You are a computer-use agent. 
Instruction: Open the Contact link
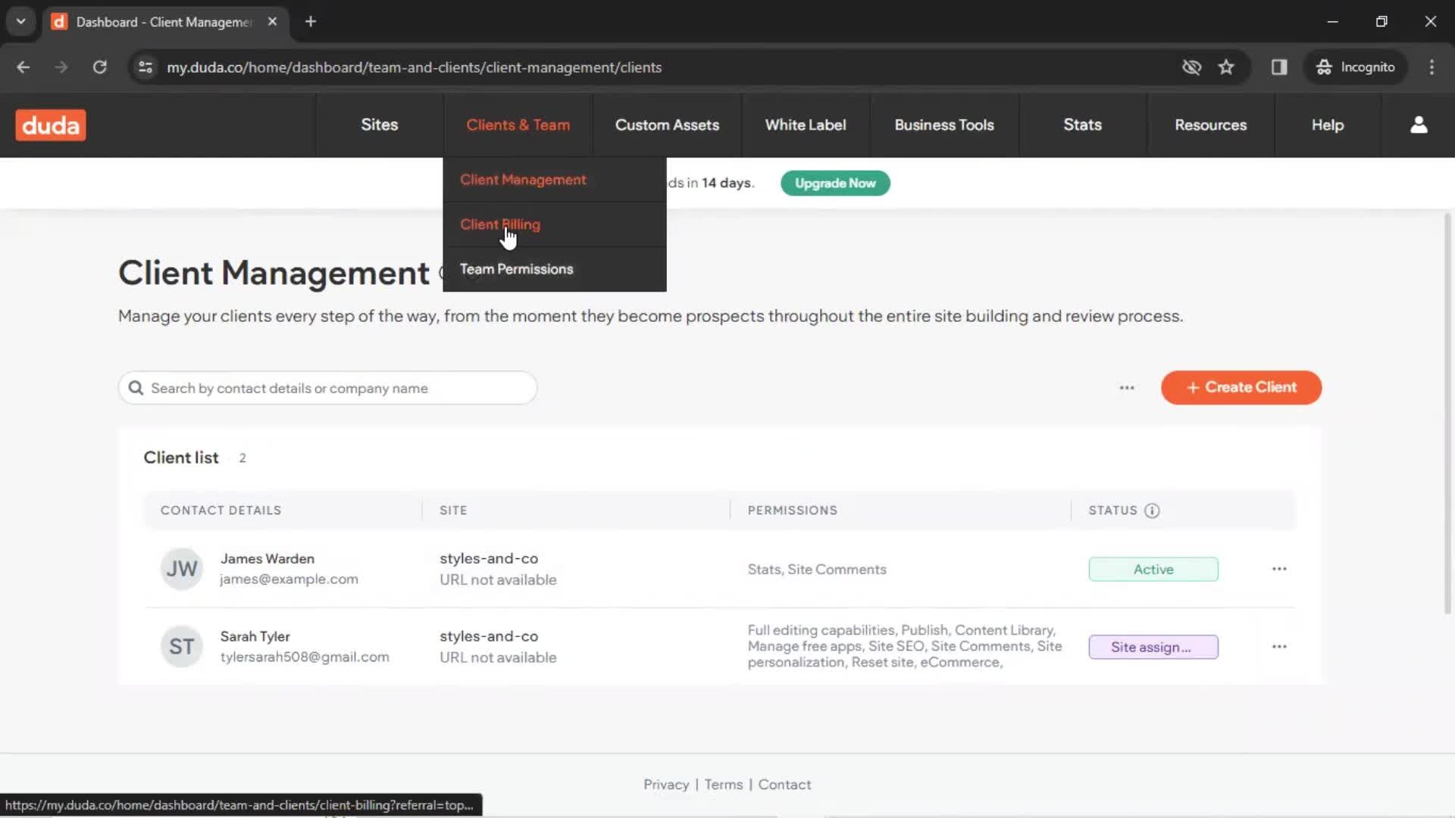[784, 785]
